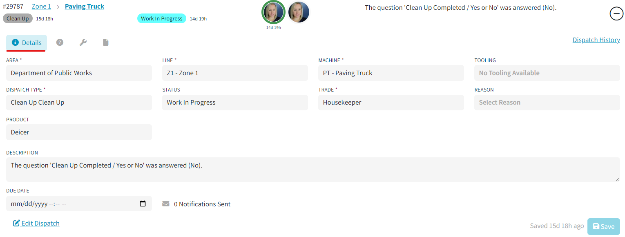Open the Dispatch Type dropdown
The image size is (625, 237).
(79, 102)
